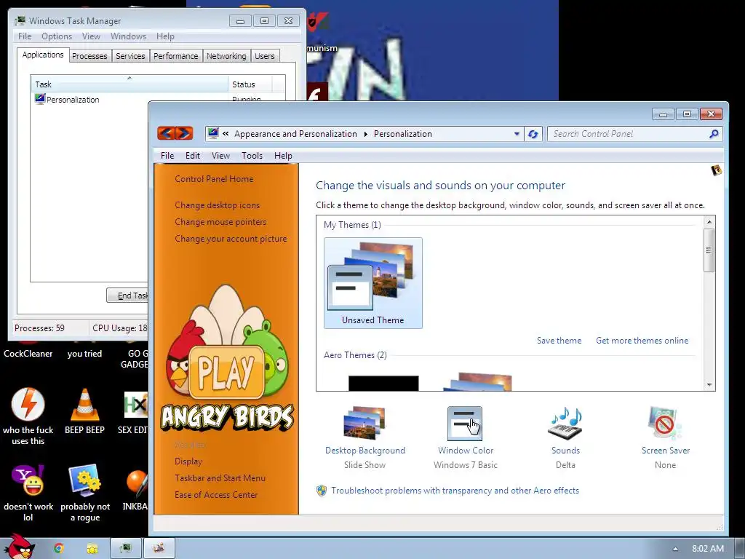Open Tools menu in Personalization window
This screenshot has height=559, width=745.
pyautogui.click(x=252, y=156)
